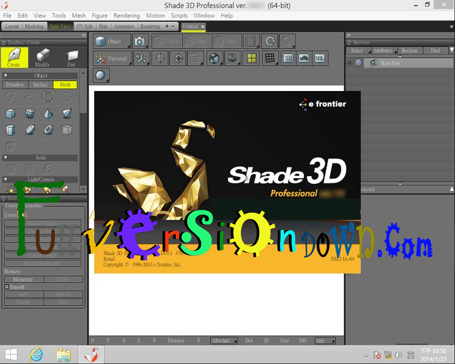Click the sphere display mode icon
455x364 pixels.
(x=101, y=75)
